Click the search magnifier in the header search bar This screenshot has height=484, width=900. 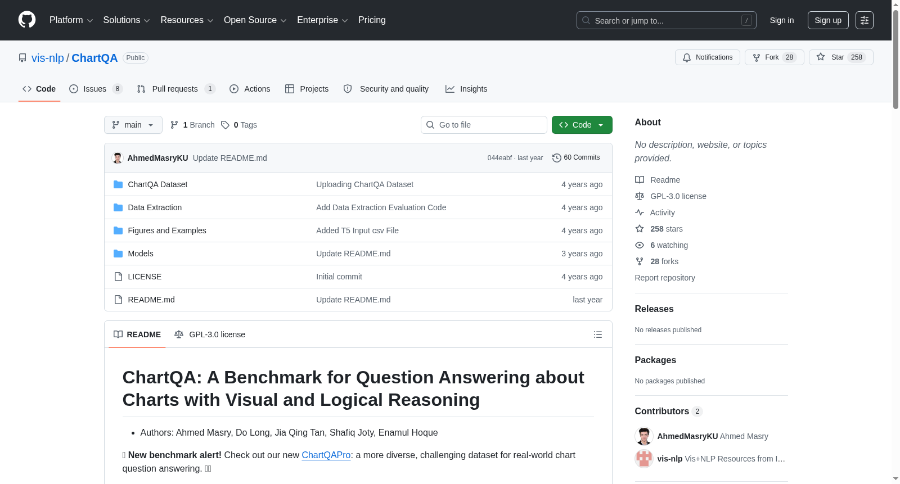[x=586, y=20]
